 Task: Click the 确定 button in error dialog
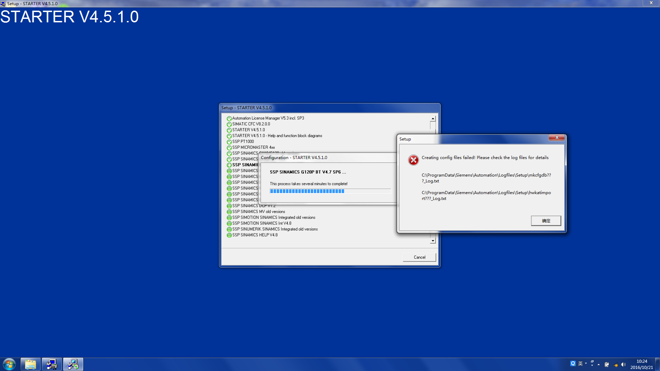click(x=546, y=221)
